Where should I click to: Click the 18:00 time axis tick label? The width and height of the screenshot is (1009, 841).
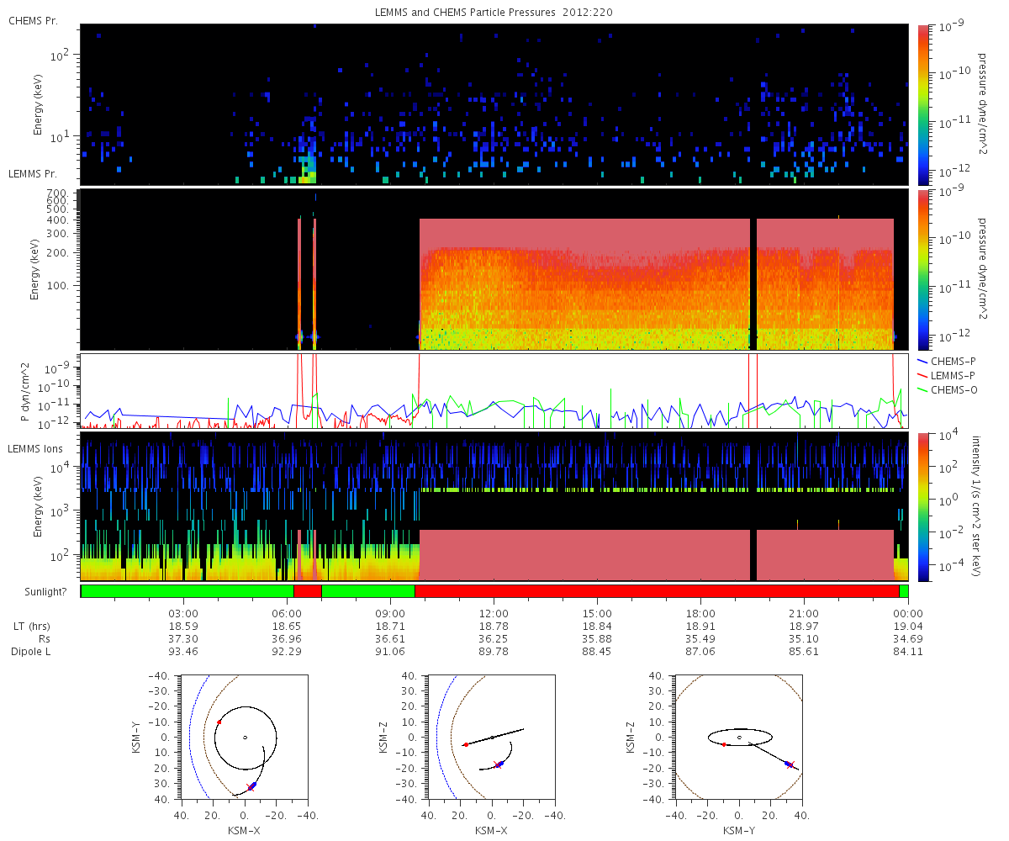[x=700, y=613]
